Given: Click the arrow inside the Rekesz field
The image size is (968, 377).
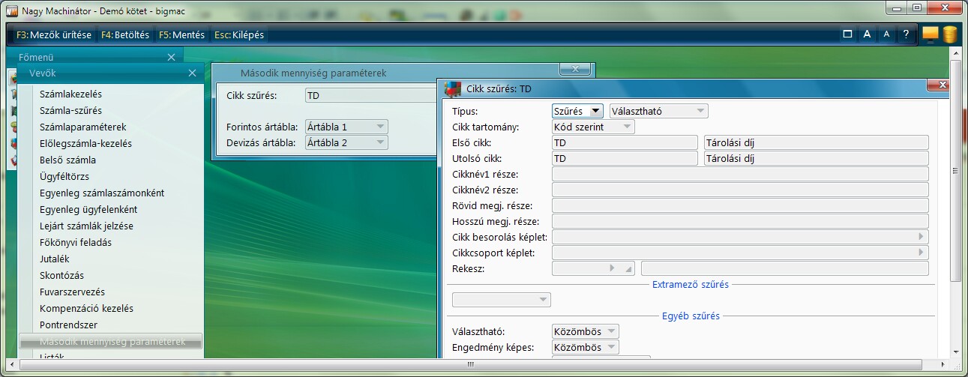Looking at the screenshot, I should pos(613,268).
